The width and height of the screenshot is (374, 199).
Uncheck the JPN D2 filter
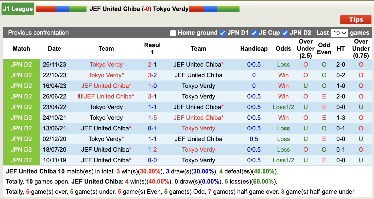coord(285,33)
